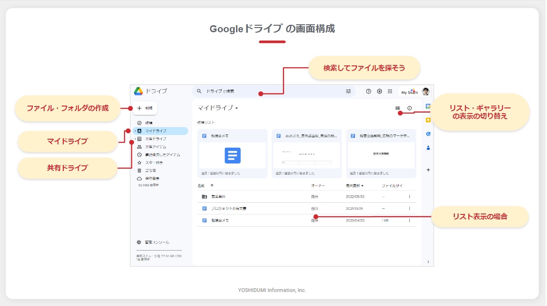Open 管理コンソール admin console link
547x306 pixels.
tap(153, 242)
